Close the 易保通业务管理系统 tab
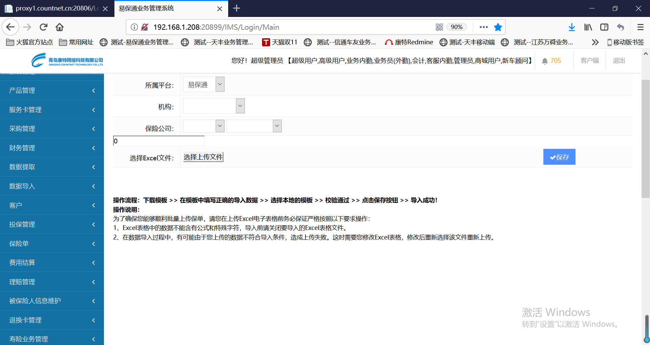Screen dimensions: 650x345 (220, 9)
